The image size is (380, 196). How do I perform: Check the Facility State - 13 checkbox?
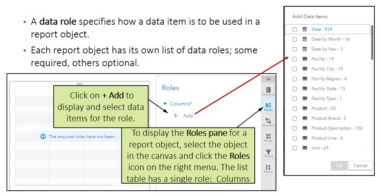click(x=294, y=89)
